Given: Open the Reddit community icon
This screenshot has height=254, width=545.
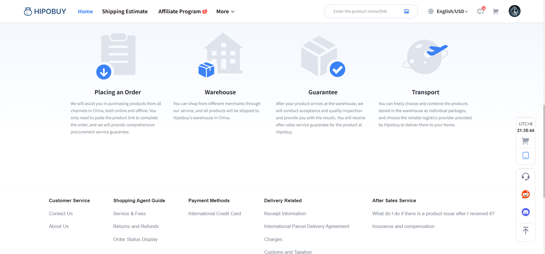Looking at the screenshot, I should click(x=525, y=194).
